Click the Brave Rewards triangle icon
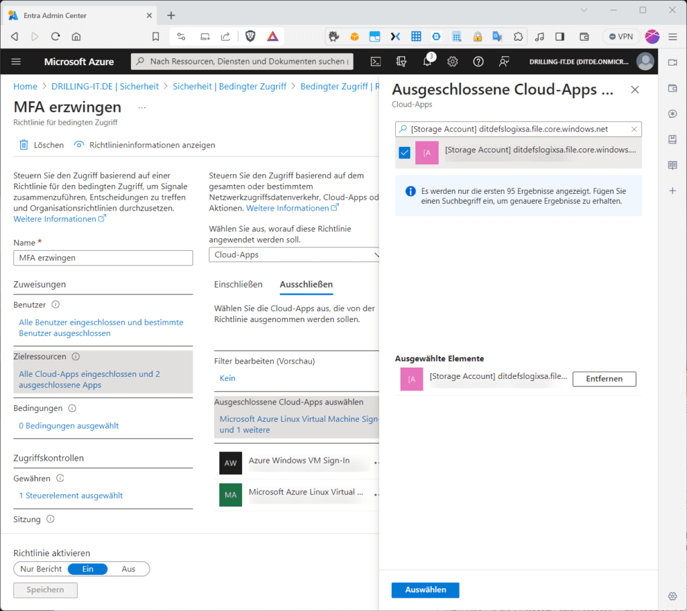687x611 pixels. coord(272,36)
